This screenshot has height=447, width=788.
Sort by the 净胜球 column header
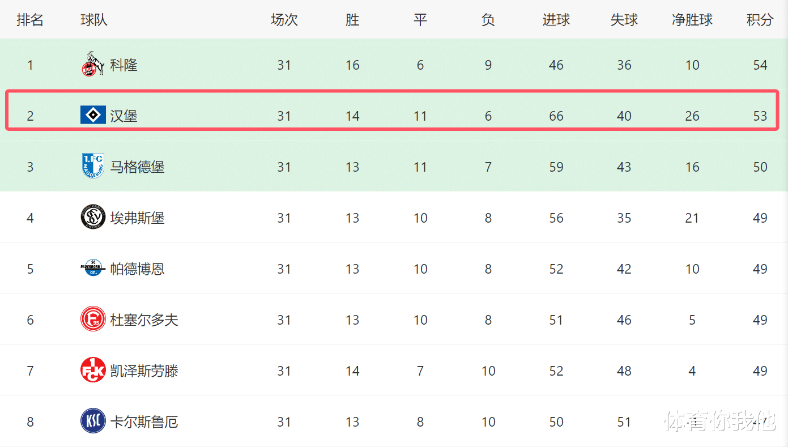[692, 20]
